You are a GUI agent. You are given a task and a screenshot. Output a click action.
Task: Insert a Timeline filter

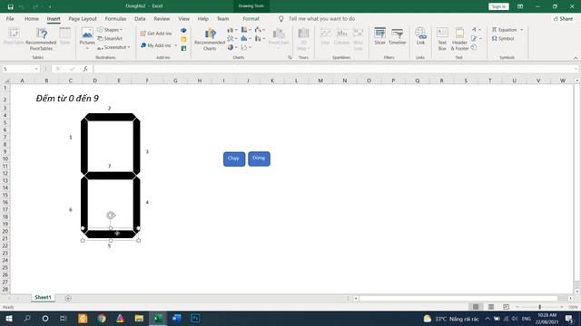coord(398,36)
